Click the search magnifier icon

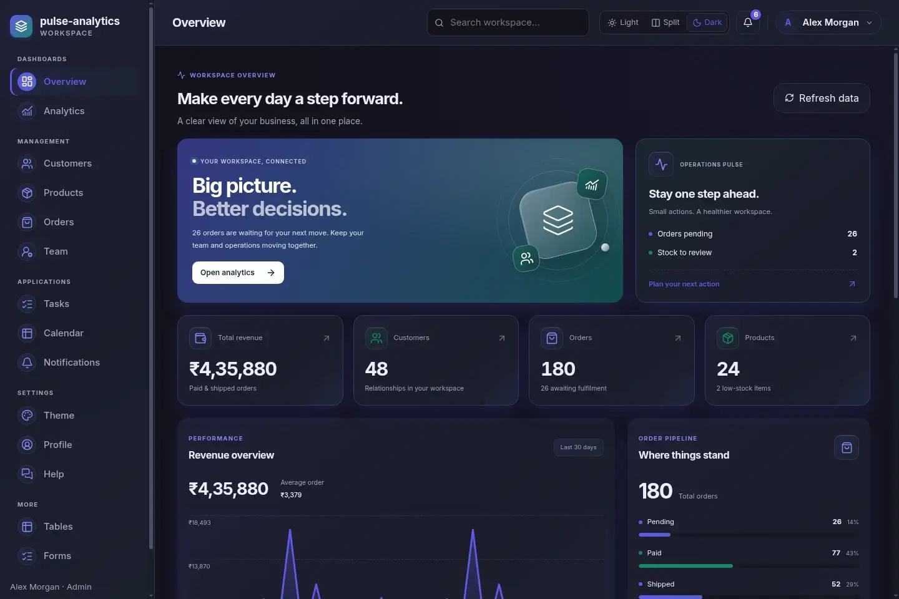click(440, 22)
